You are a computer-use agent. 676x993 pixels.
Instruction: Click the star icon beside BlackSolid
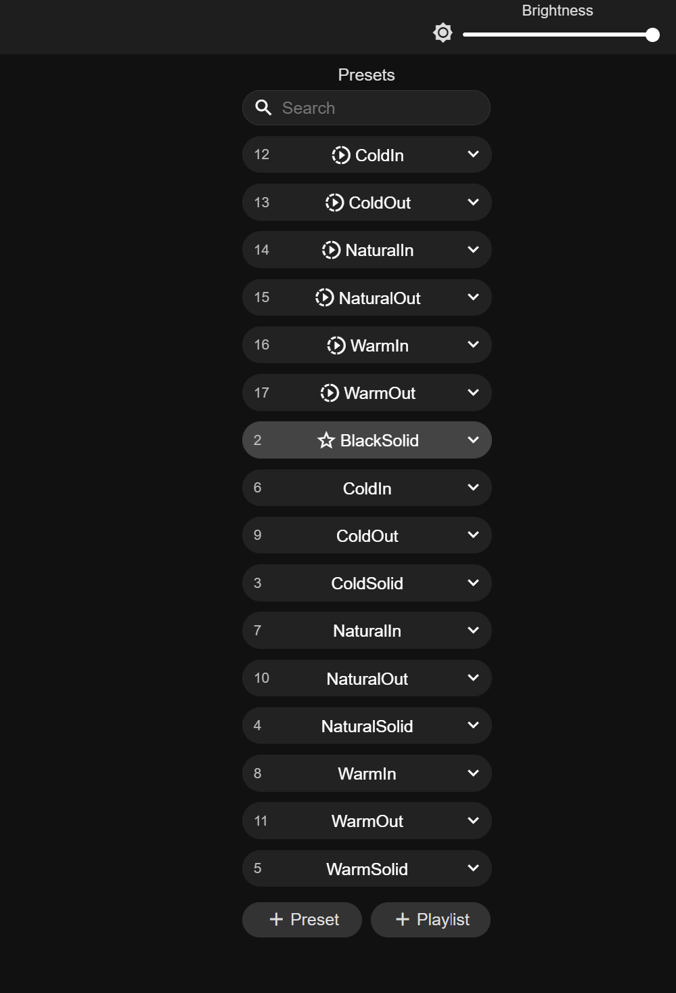point(326,440)
